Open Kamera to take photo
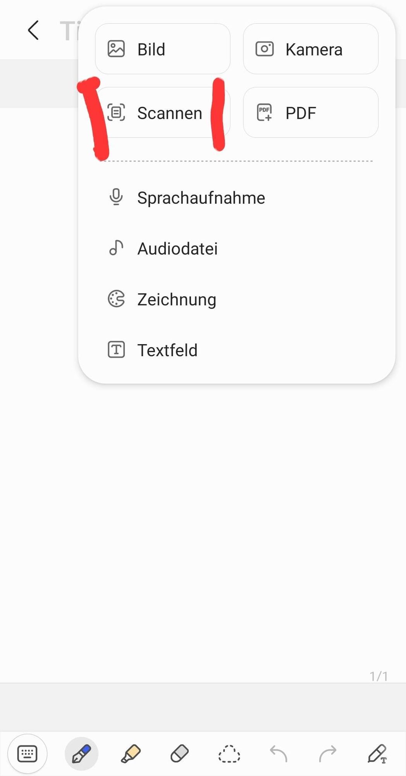This screenshot has width=406, height=776. coord(311,49)
